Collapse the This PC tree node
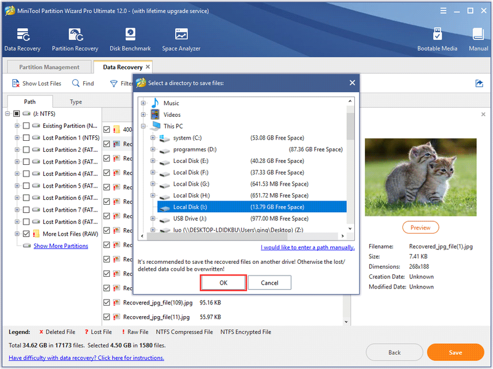This screenshot has width=493, height=369. (x=144, y=126)
